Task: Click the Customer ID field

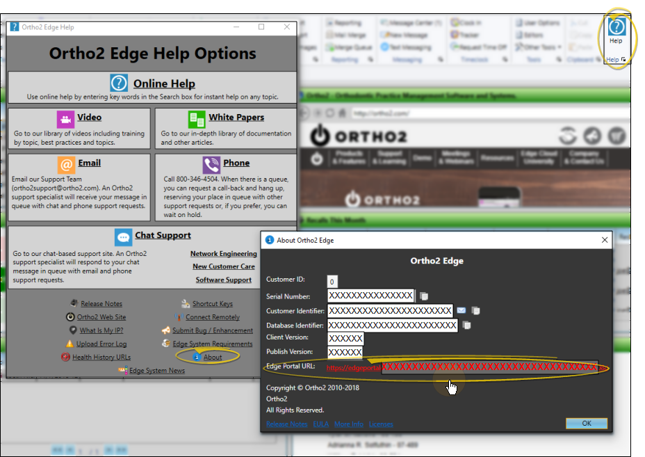Action: pos(332,282)
